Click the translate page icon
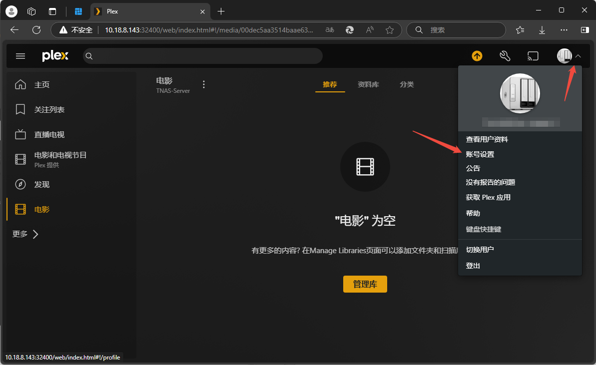The width and height of the screenshot is (596, 365). coord(330,30)
